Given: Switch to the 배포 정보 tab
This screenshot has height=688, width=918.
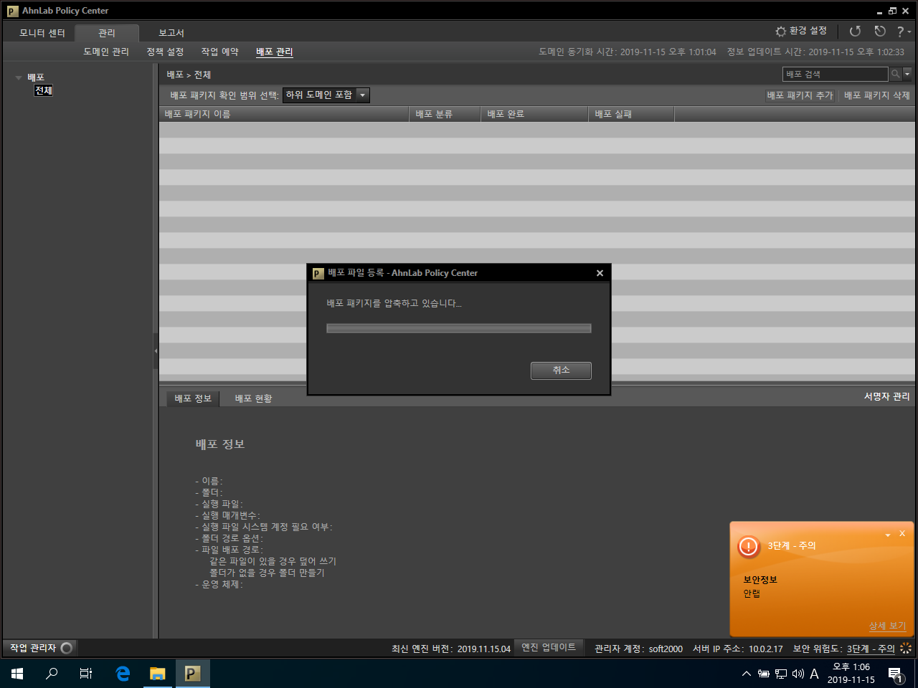Looking at the screenshot, I should tap(193, 398).
